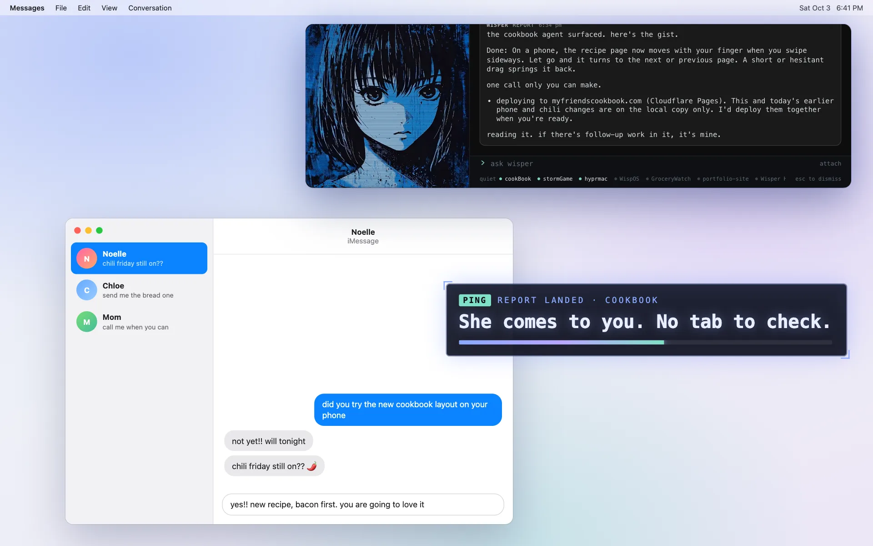The image size is (873, 546).
Task: Click the notification progress bar
Action: click(645, 342)
